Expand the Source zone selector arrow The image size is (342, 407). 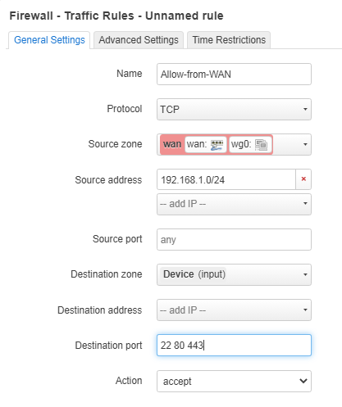pyautogui.click(x=305, y=144)
